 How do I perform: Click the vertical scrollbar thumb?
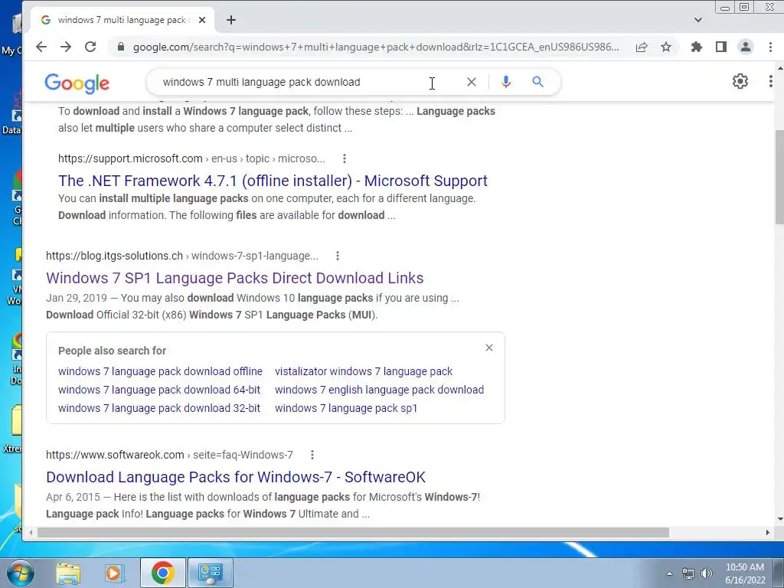pyautogui.click(x=779, y=177)
